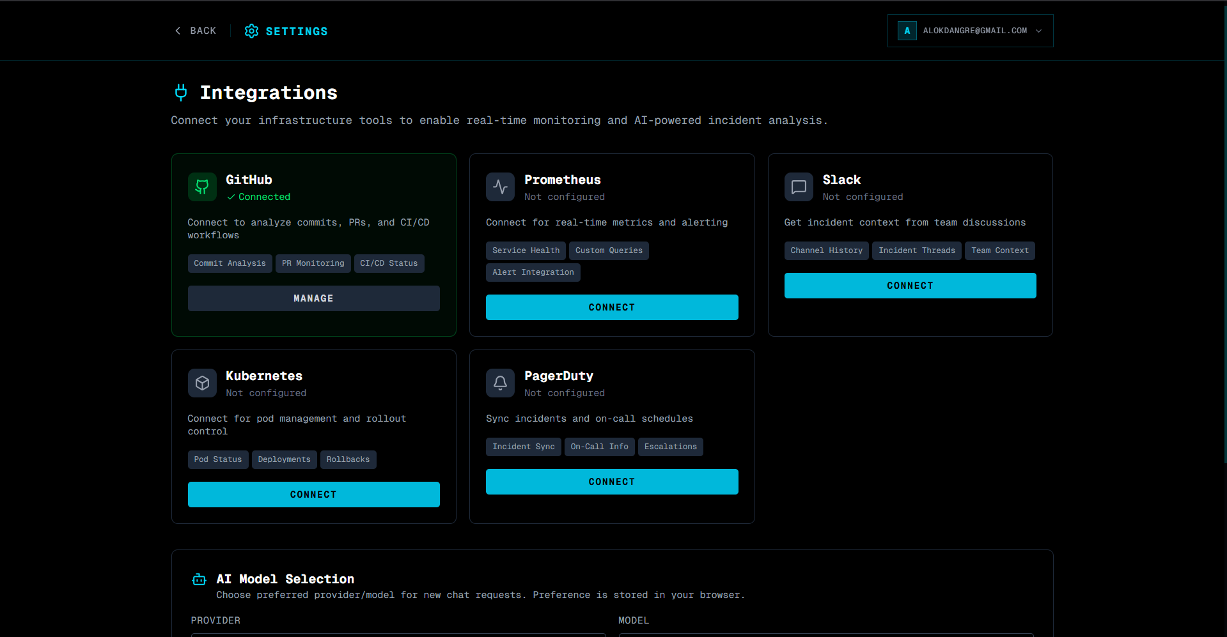Click the account avatar letter A
Screen dimensions: 1227x637
[907, 31]
